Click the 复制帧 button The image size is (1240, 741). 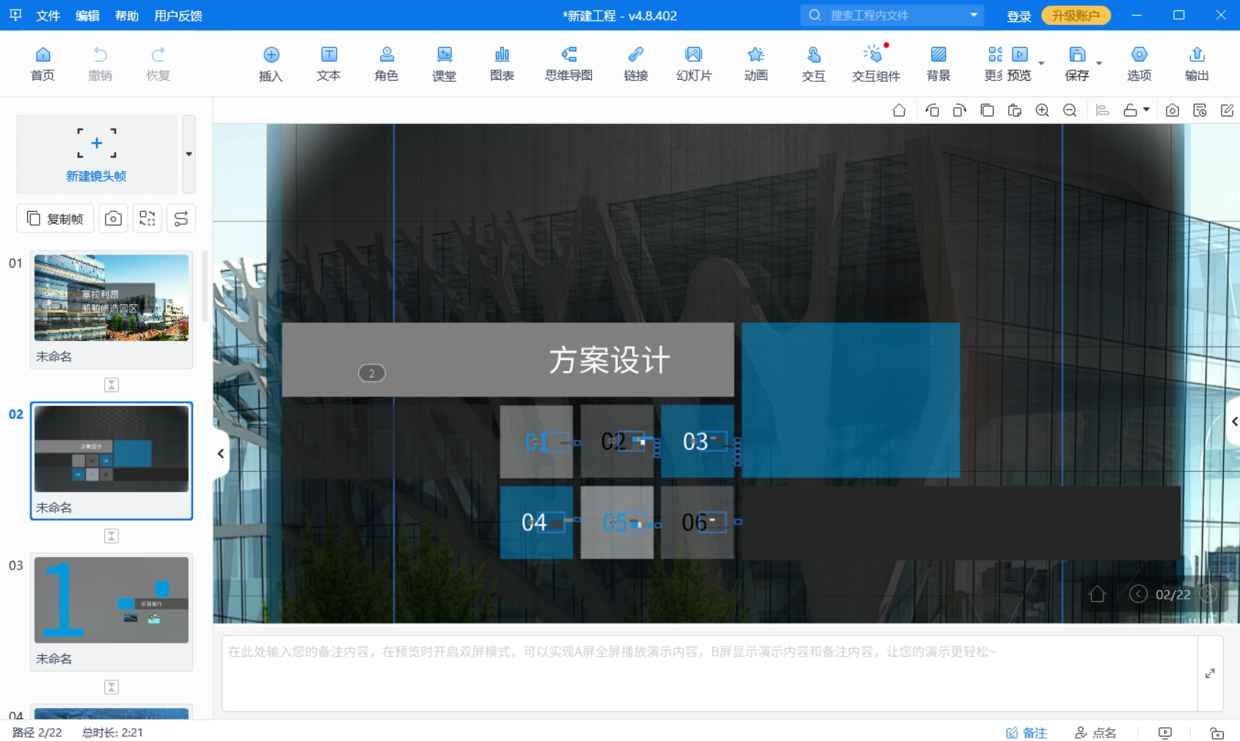tap(55, 218)
